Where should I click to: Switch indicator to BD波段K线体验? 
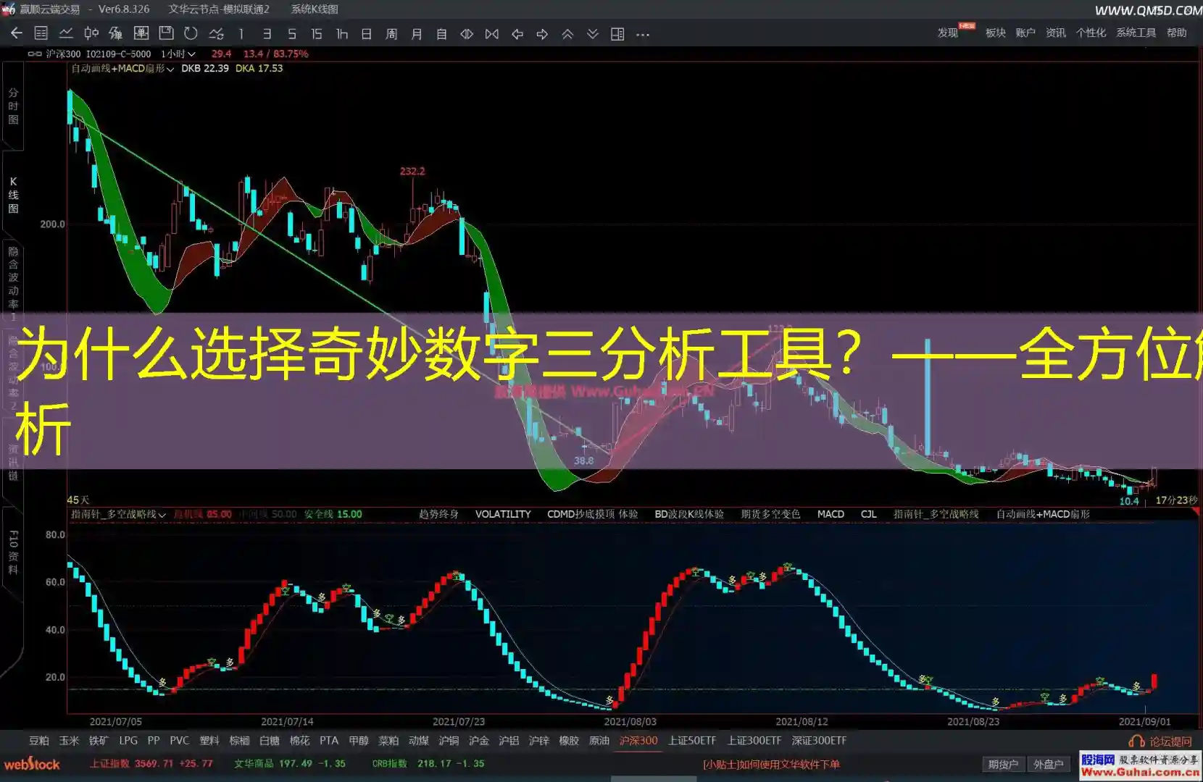689,514
